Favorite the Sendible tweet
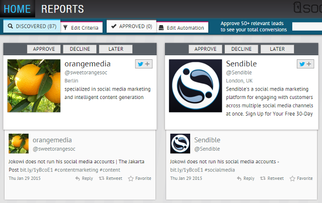This screenshot has height=203, width=322. [x=301, y=178]
